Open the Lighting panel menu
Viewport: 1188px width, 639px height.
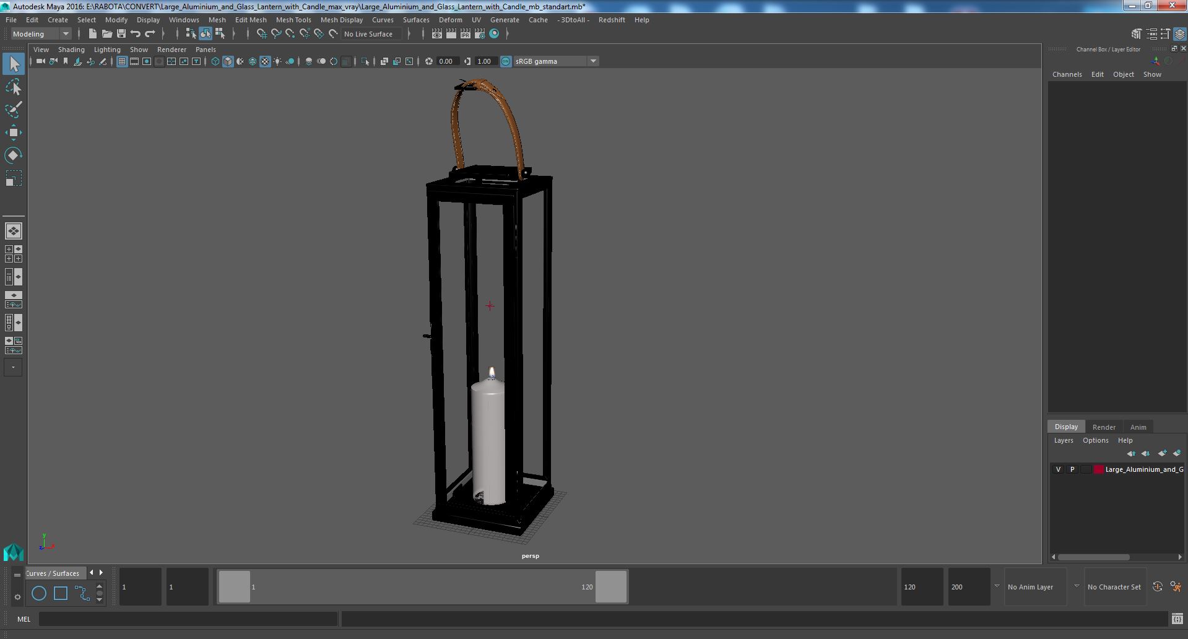click(107, 50)
